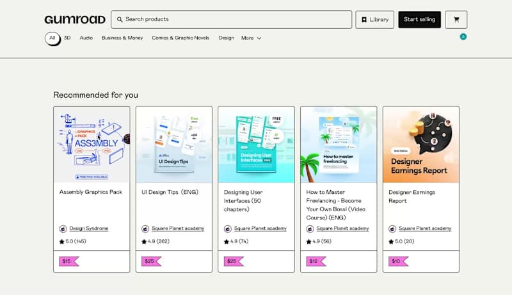
Task: Focus the Search products field
Action: [x=231, y=20]
